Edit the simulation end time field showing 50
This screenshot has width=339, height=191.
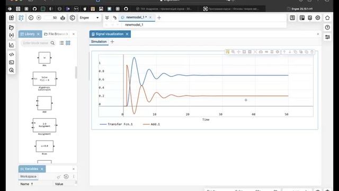[51, 18]
